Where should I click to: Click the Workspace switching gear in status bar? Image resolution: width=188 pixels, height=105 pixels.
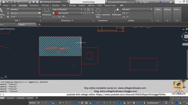[134, 103]
